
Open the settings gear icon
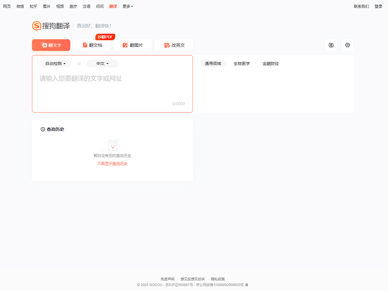[x=347, y=45]
